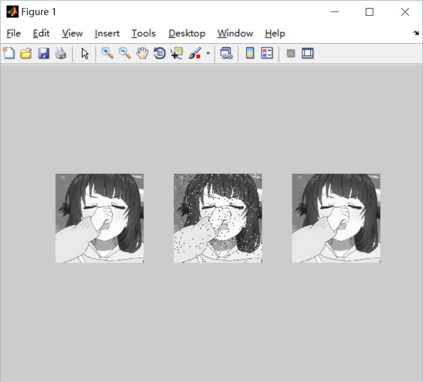The image size is (423, 382).
Task: Open the File menu
Action: point(14,34)
